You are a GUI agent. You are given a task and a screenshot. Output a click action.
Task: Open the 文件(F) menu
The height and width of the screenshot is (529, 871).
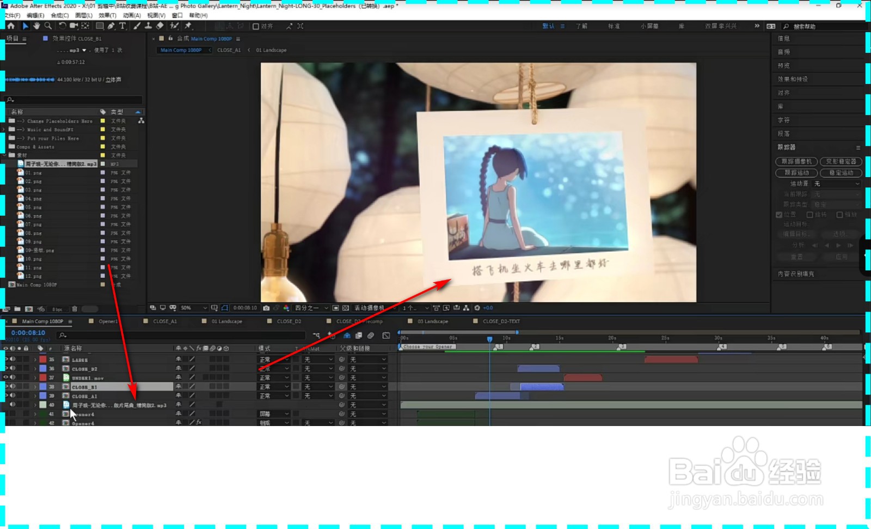click(12, 15)
